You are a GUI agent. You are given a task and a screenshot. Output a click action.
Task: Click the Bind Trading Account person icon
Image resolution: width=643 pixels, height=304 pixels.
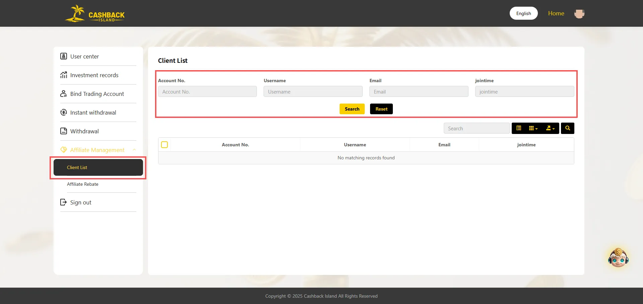tap(64, 94)
